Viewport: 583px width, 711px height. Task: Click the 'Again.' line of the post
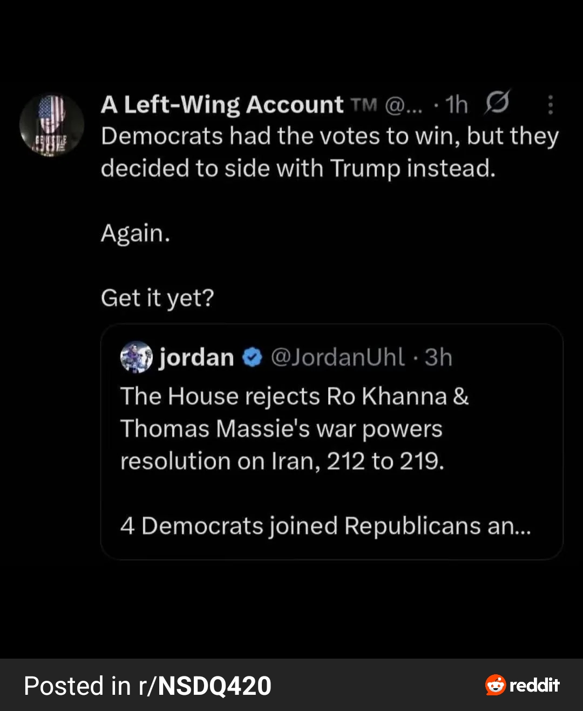click(135, 233)
